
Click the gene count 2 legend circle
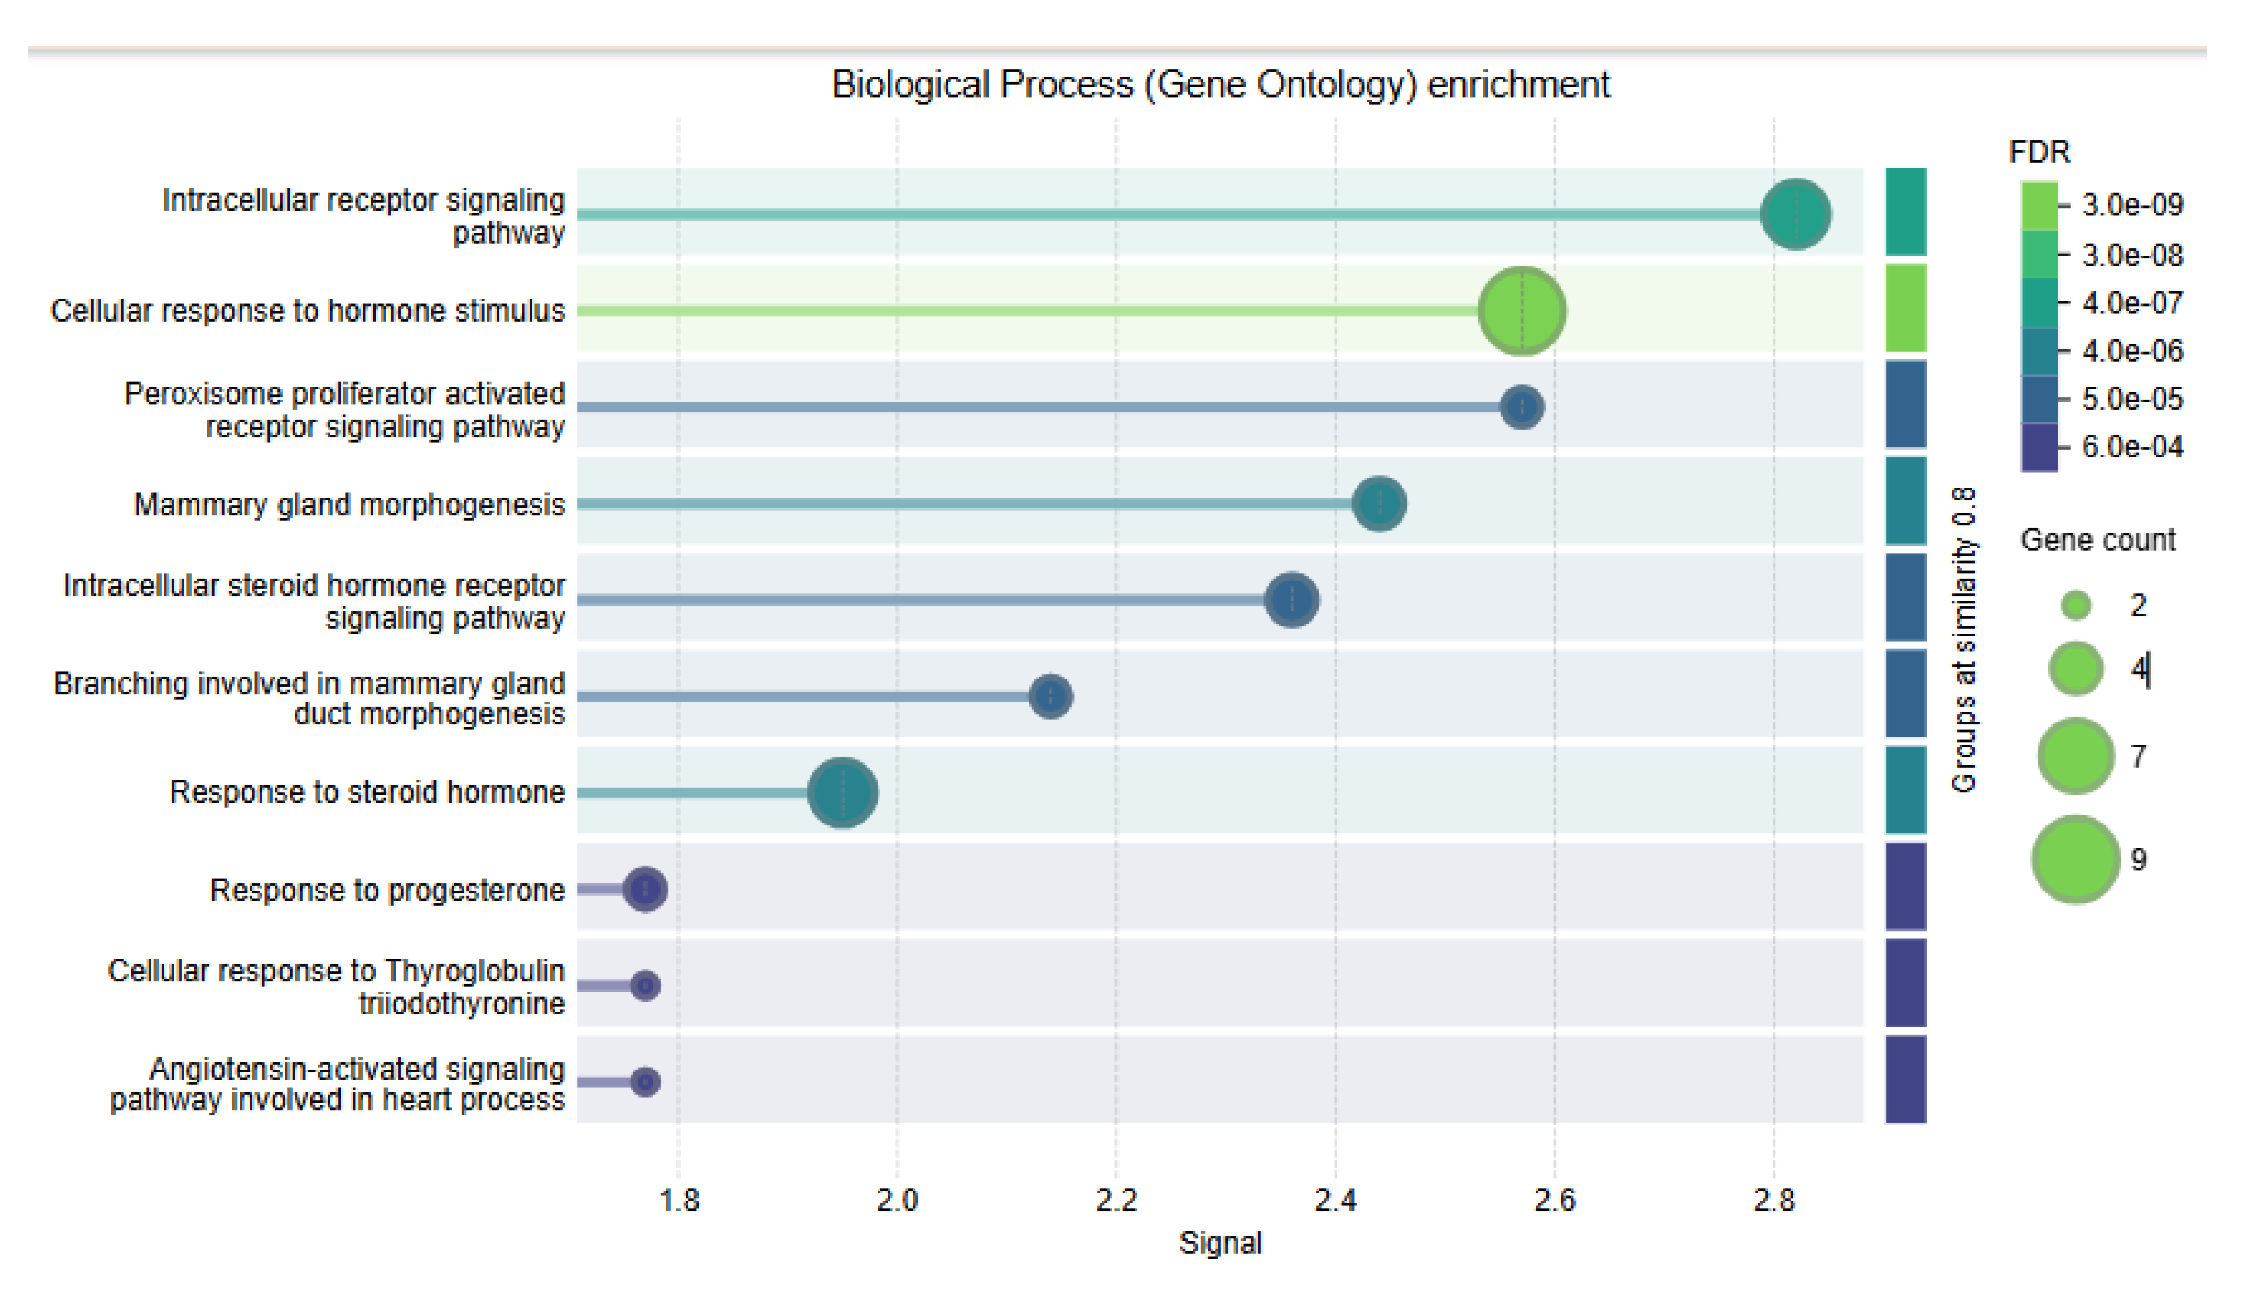point(2075,605)
